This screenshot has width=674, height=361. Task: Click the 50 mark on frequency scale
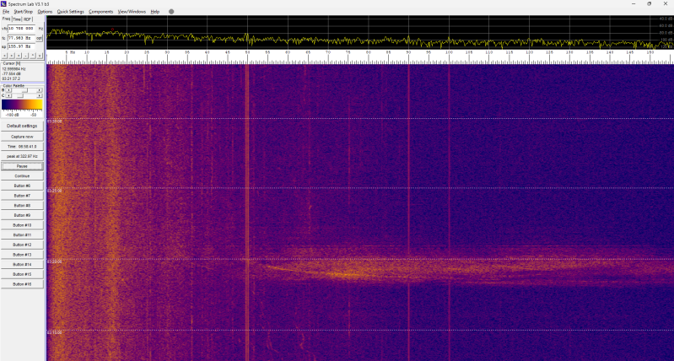tap(247, 52)
